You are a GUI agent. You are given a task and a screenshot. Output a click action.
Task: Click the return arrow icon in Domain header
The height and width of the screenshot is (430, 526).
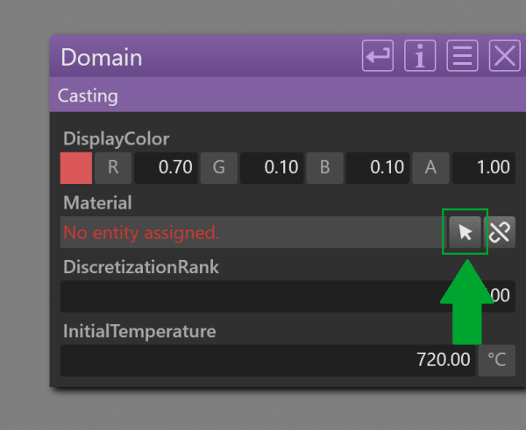[378, 56]
